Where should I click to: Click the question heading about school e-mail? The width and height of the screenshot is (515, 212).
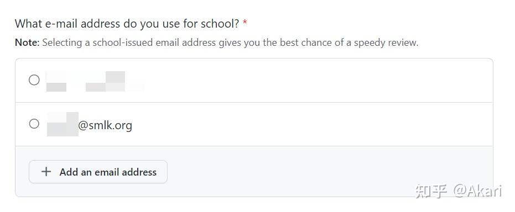click(x=127, y=24)
